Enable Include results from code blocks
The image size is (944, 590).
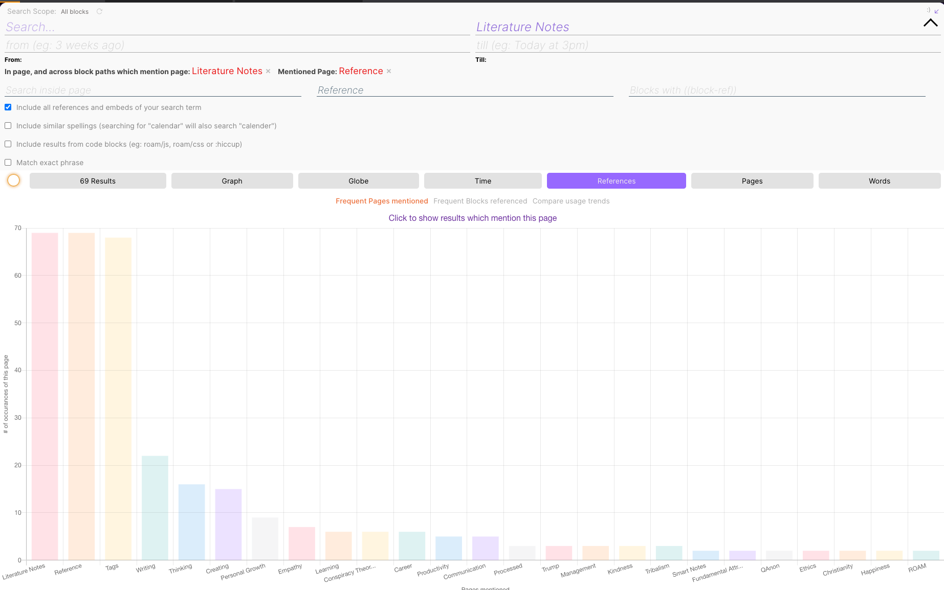pyautogui.click(x=8, y=144)
